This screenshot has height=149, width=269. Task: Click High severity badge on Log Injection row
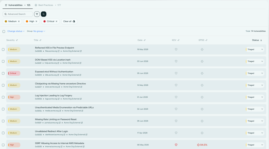click(14, 97)
